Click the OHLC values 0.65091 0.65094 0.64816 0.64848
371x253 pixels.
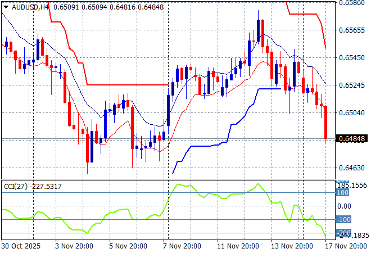(x=108, y=7)
